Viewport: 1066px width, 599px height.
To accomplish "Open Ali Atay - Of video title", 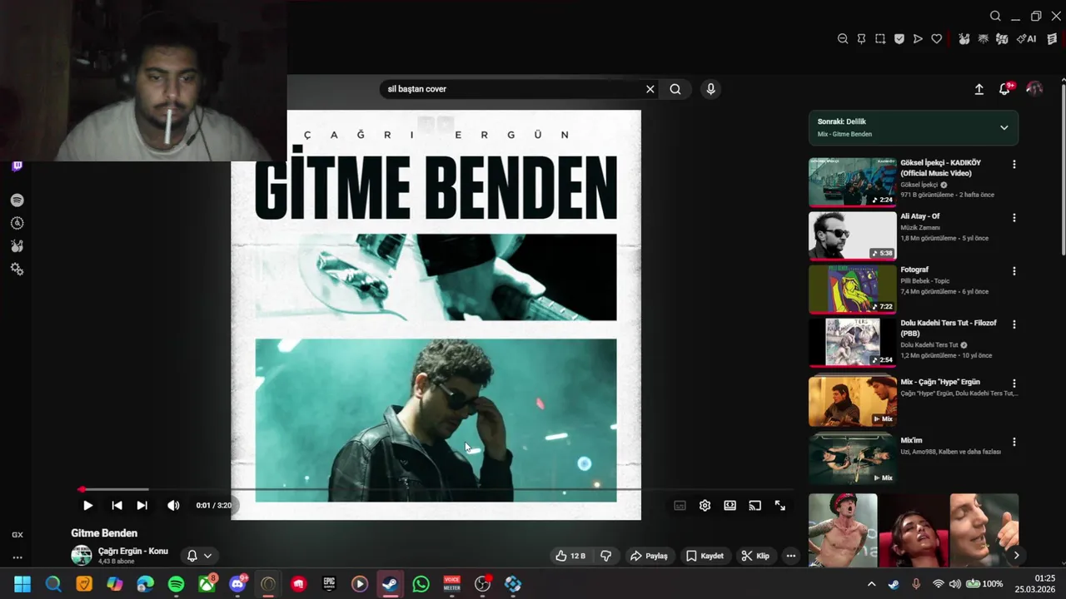I will [920, 216].
